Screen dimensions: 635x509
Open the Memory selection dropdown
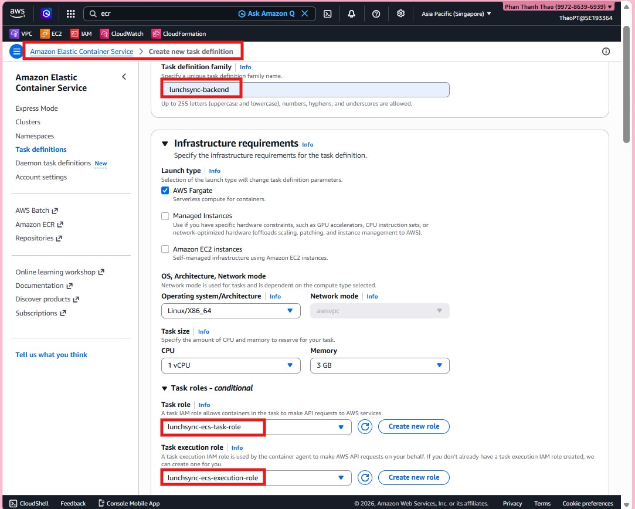379,365
